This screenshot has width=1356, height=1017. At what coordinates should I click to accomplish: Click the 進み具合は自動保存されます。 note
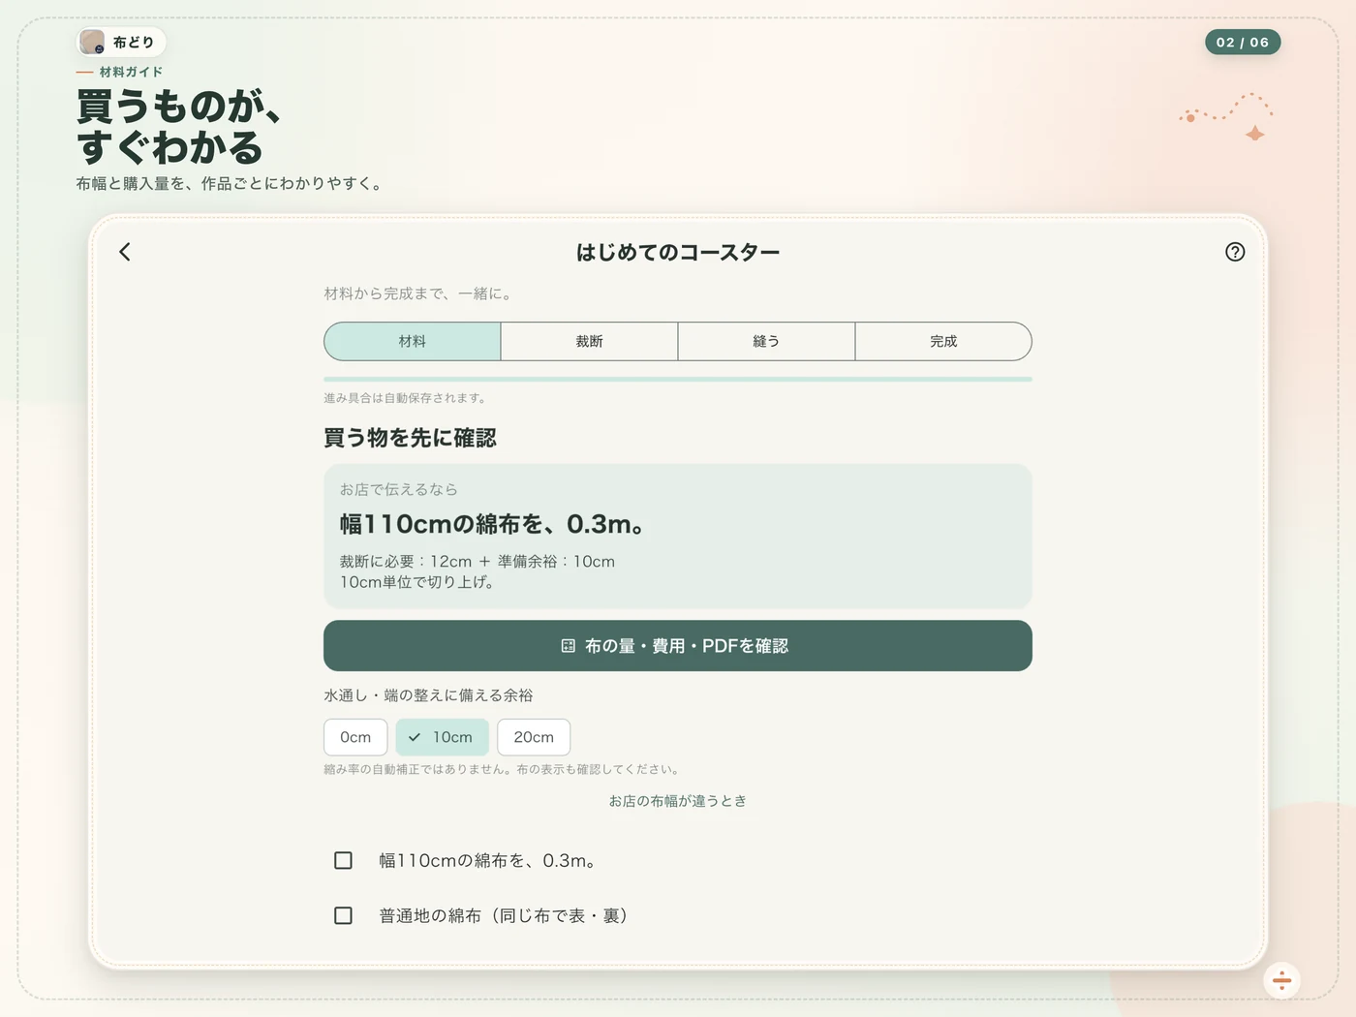pos(405,398)
